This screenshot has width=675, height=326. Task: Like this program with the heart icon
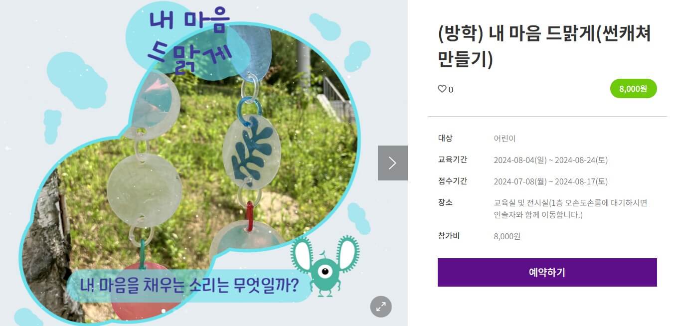[x=442, y=89]
